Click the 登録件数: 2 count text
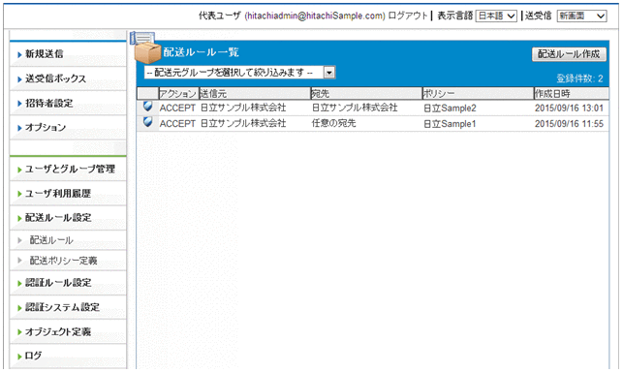The height and width of the screenshot is (373, 623). 579,78
